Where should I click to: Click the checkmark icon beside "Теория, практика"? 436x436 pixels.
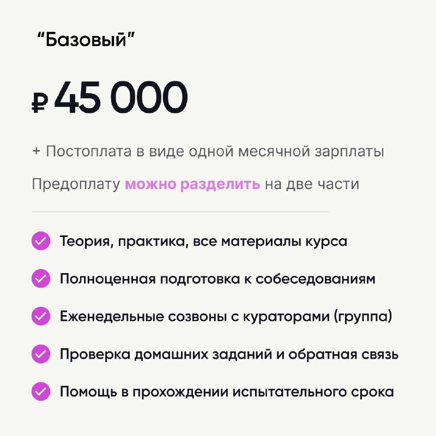point(41,241)
